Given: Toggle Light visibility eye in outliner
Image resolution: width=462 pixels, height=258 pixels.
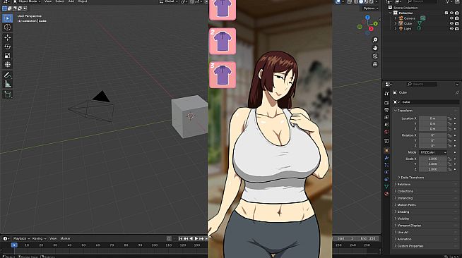Looking at the screenshot, I should click(451, 29).
